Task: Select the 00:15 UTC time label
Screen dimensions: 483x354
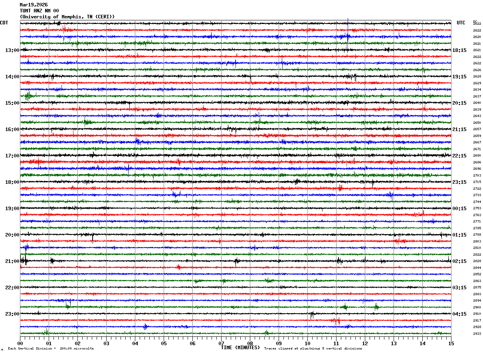Action: click(x=459, y=209)
